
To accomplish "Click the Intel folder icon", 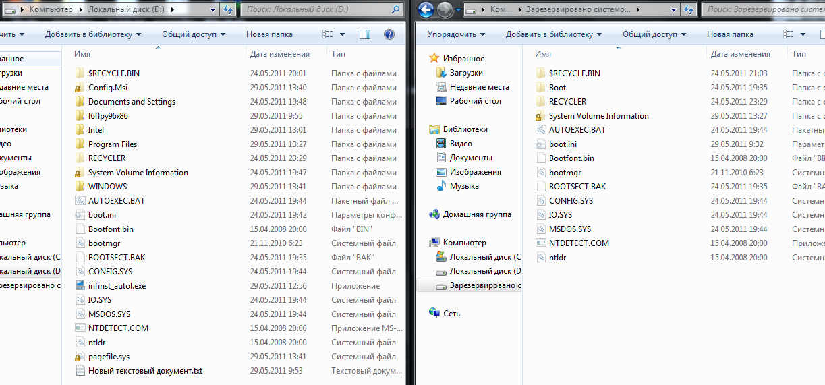I will point(80,129).
